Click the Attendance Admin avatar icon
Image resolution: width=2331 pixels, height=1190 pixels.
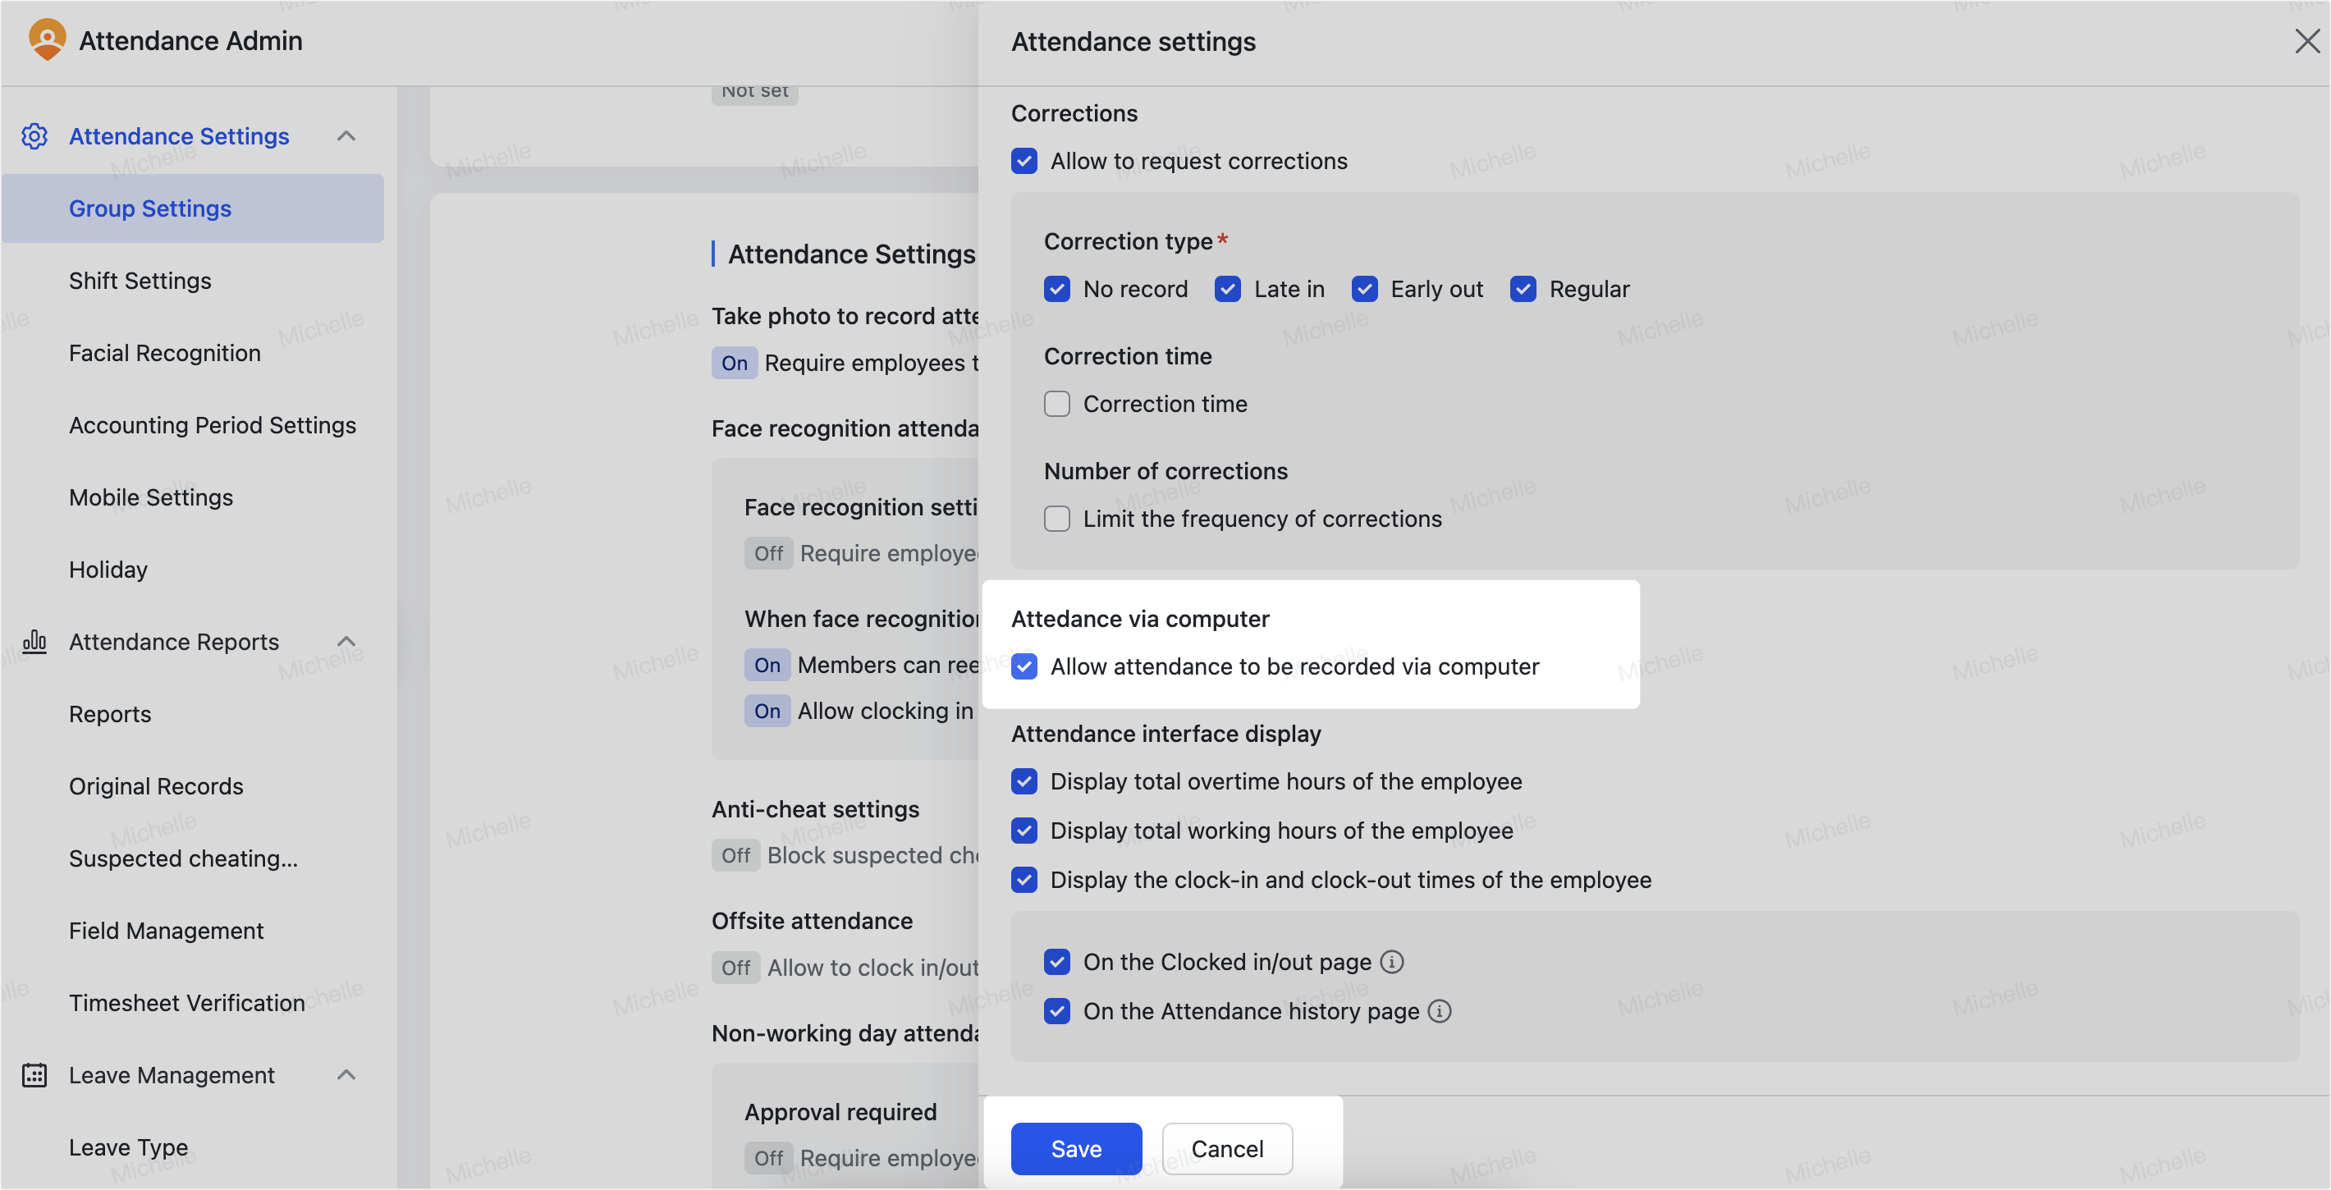pyautogui.click(x=46, y=40)
